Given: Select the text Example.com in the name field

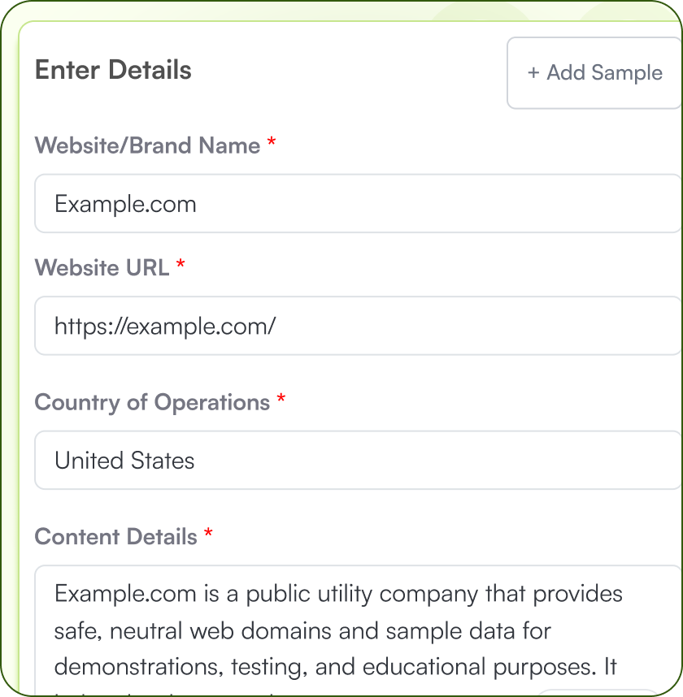Looking at the screenshot, I should point(124,204).
